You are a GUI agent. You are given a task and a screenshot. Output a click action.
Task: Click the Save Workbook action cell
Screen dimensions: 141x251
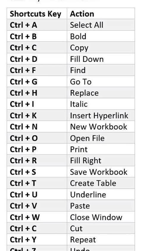click(101, 172)
